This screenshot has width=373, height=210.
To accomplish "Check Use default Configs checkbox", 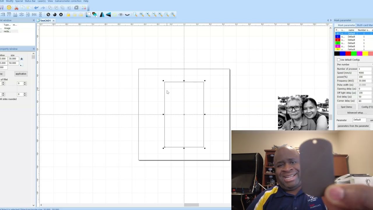I will (339, 60).
